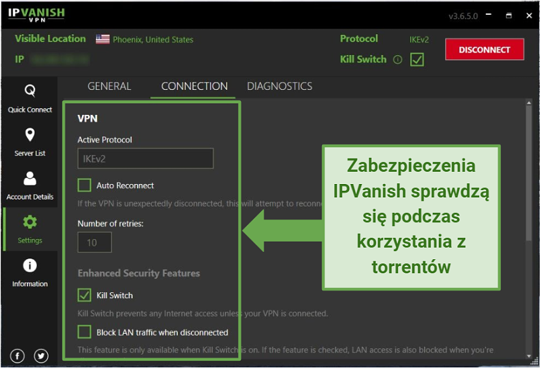The image size is (541, 368).
Task: Click Kill Switch info icon in header
Action: (x=398, y=60)
